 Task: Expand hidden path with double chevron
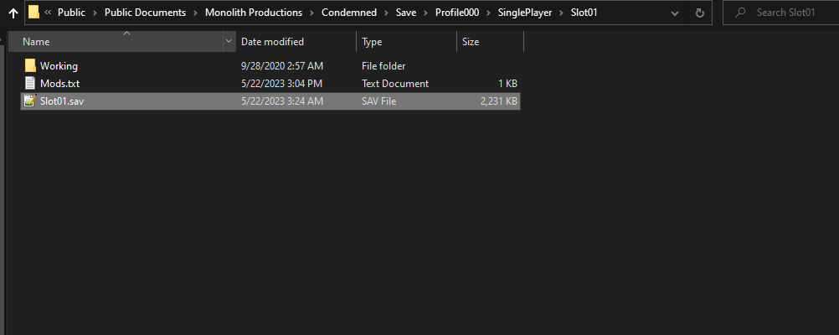(48, 13)
